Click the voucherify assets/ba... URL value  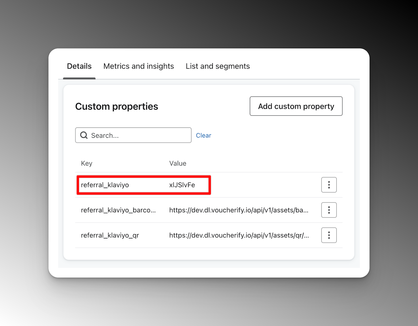[x=239, y=210]
